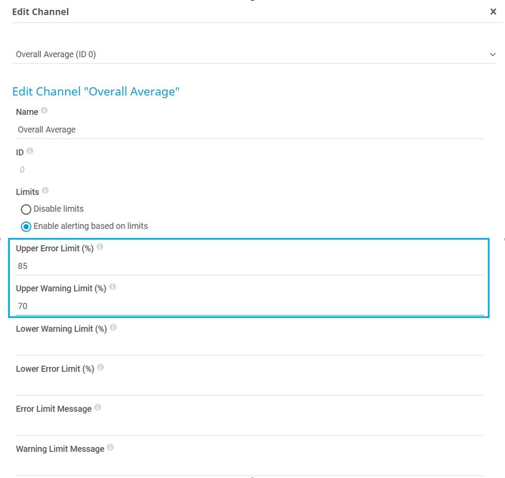Viewport: 505px width, 478px height.
Task: Expand the channel selector dropdown arrow
Action: (492, 55)
